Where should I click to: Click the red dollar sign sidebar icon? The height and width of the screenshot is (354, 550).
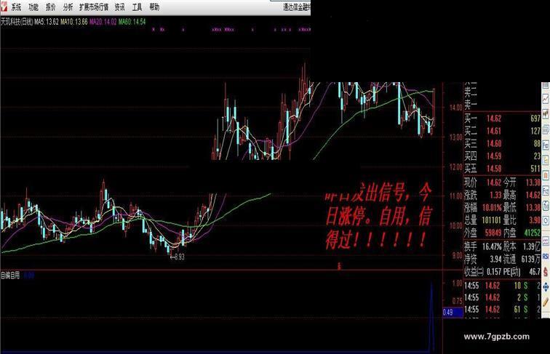coord(546,272)
